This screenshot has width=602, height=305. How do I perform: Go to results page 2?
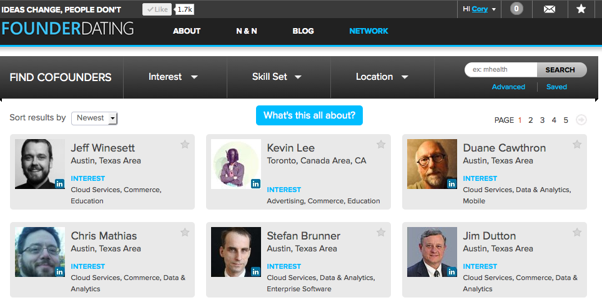click(531, 120)
